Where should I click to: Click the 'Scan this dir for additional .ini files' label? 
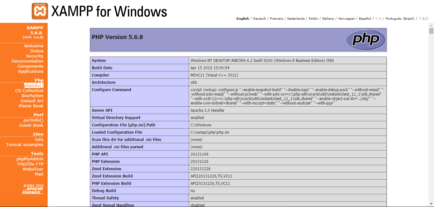coord(126,140)
